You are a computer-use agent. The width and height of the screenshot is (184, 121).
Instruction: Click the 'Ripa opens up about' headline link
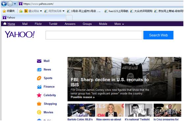(x=108, y=119)
